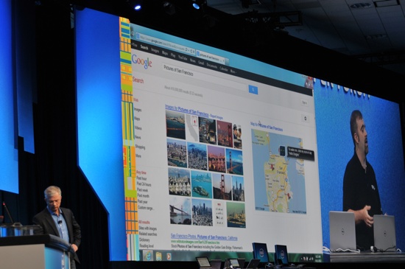Viewport: 405px width, 269px height.
Task: Click the Google logo
Action: 142,62
